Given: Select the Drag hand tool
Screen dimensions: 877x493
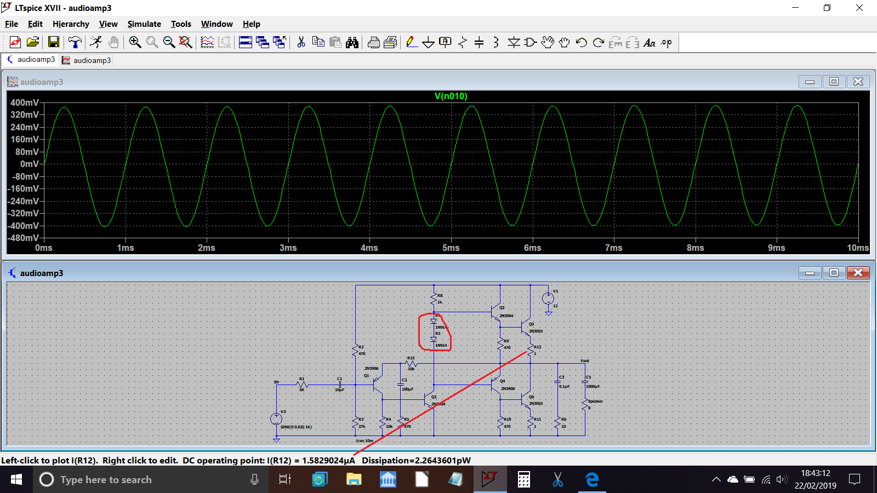Looking at the screenshot, I should [565, 42].
